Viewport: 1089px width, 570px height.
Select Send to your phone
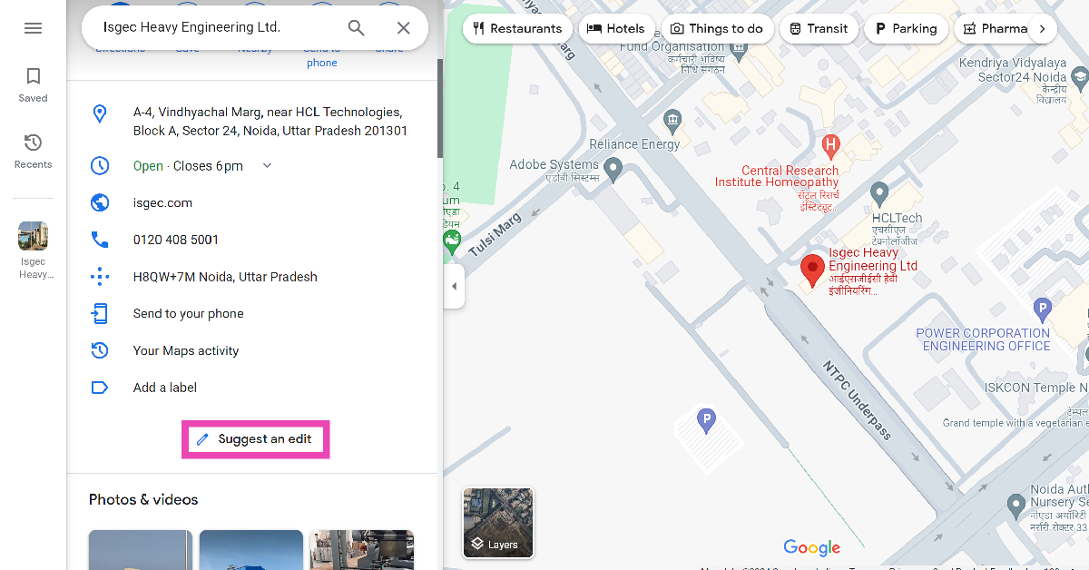pyautogui.click(x=188, y=314)
